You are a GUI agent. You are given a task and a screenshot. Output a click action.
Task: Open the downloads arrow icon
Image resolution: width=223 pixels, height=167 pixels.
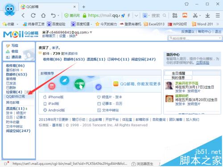pyautogui.click(x=207, y=15)
